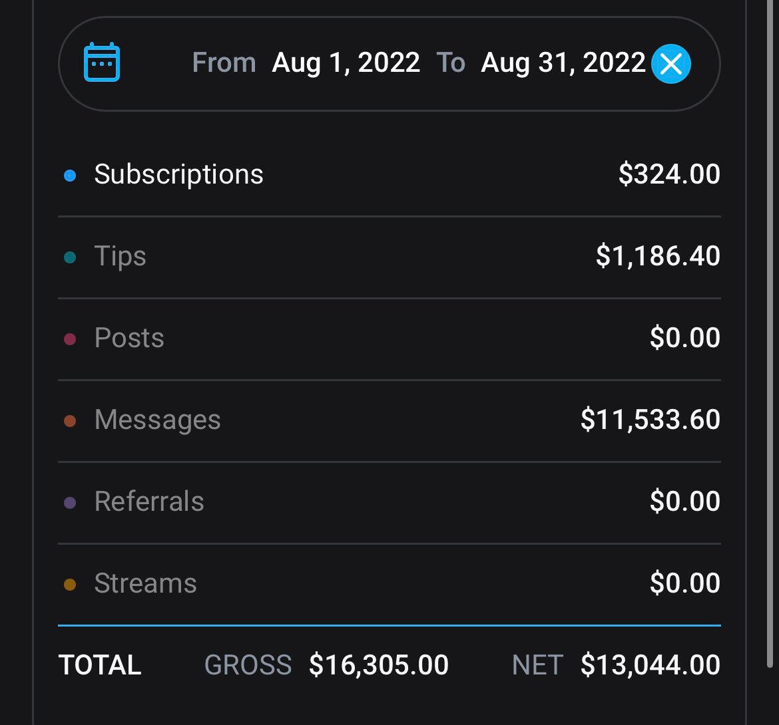779x725 pixels.
Task: Click the $11,533.60 Messages amount
Action: coord(650,419)
